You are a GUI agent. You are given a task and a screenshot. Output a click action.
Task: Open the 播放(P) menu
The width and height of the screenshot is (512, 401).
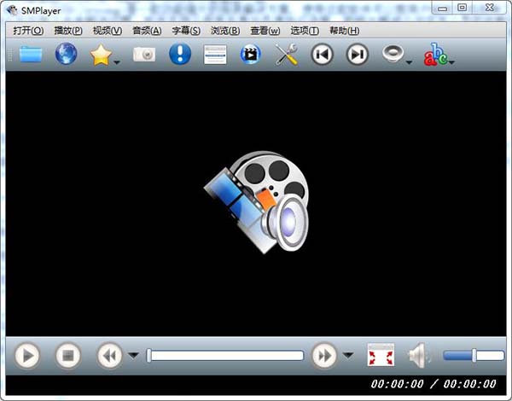pos(68,31)
